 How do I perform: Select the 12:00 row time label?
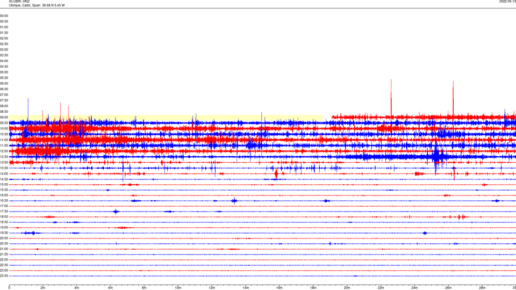[4, 151]
